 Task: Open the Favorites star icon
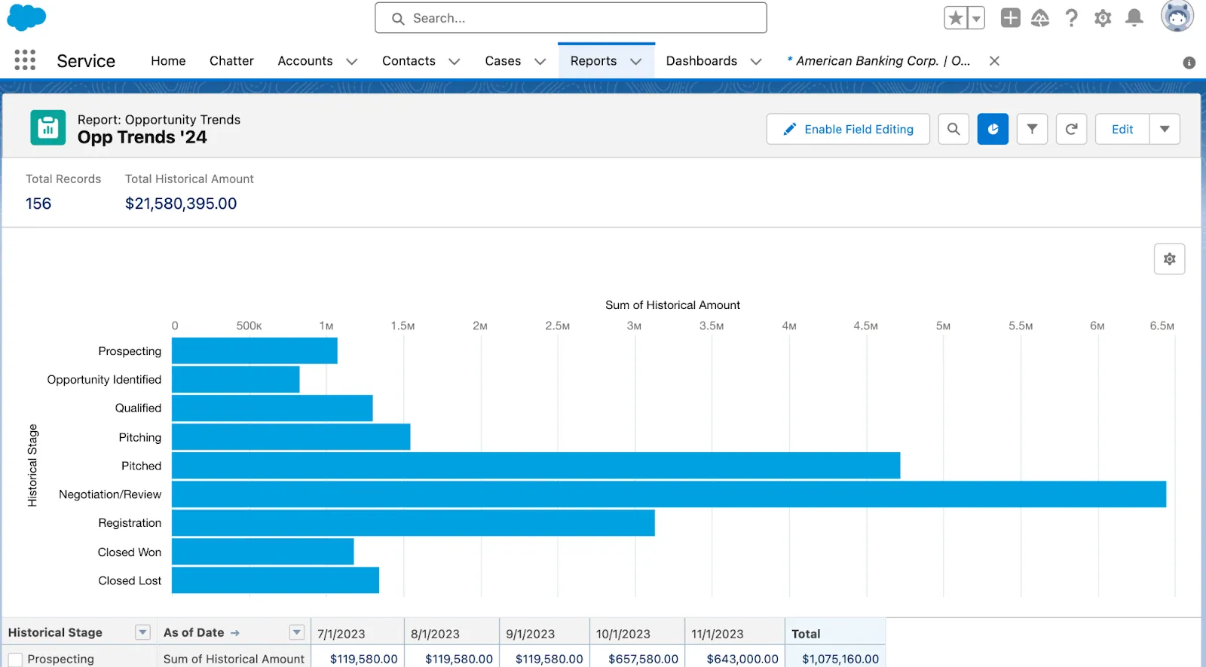956,18
